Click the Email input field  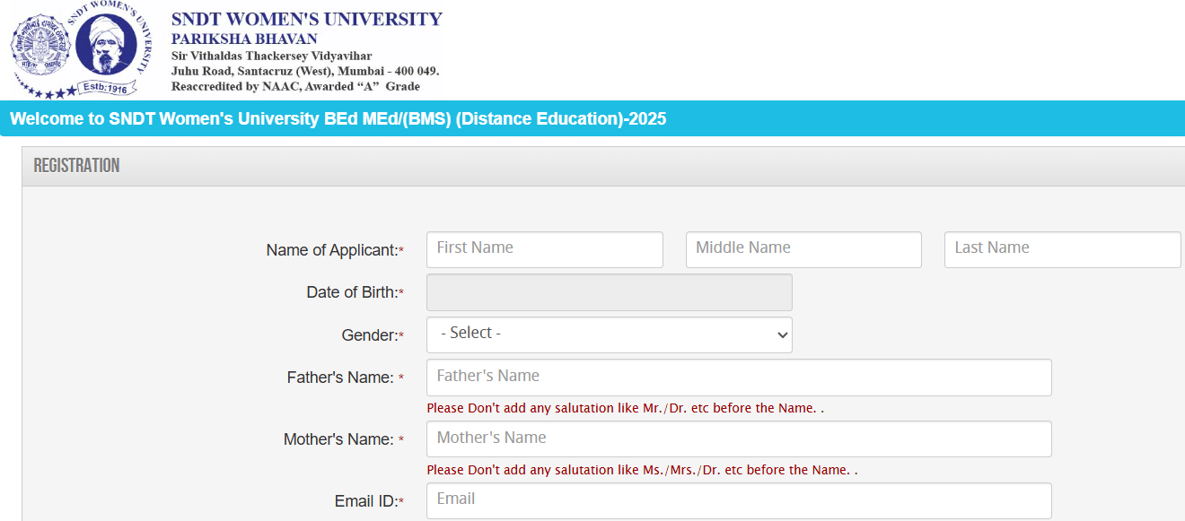click(x=738, y=499)
